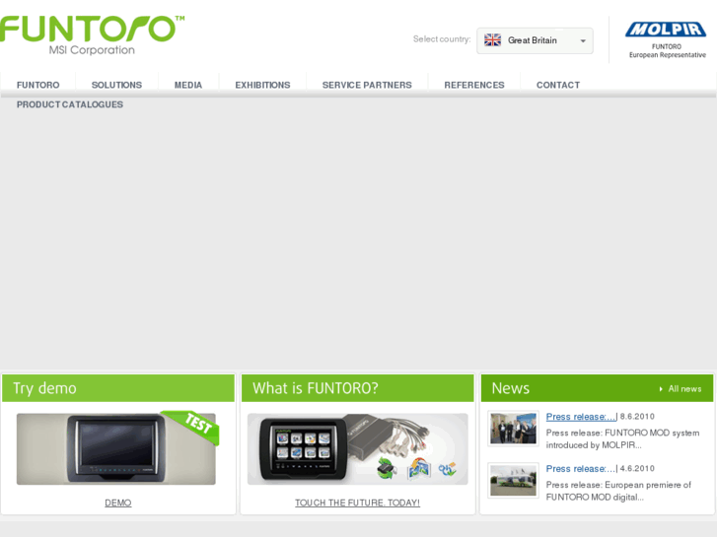The height and width of the screenshot is (537, 717).
Task: Open the REFERENCES menu item
Action: coord(474,85)
